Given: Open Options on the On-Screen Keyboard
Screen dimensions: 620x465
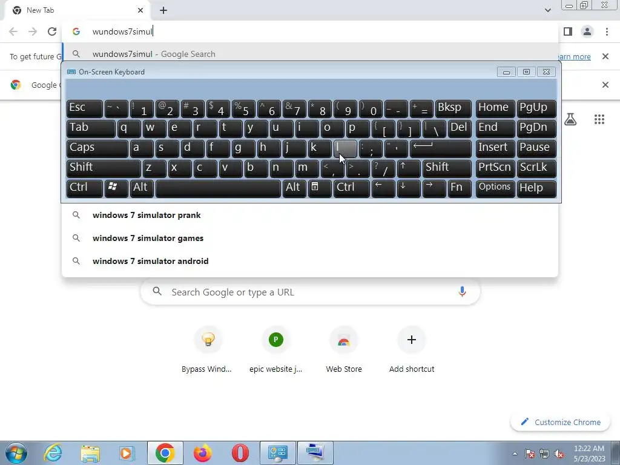Looking at the screenshot, I should pyautogui.click(x=495, y=188).
